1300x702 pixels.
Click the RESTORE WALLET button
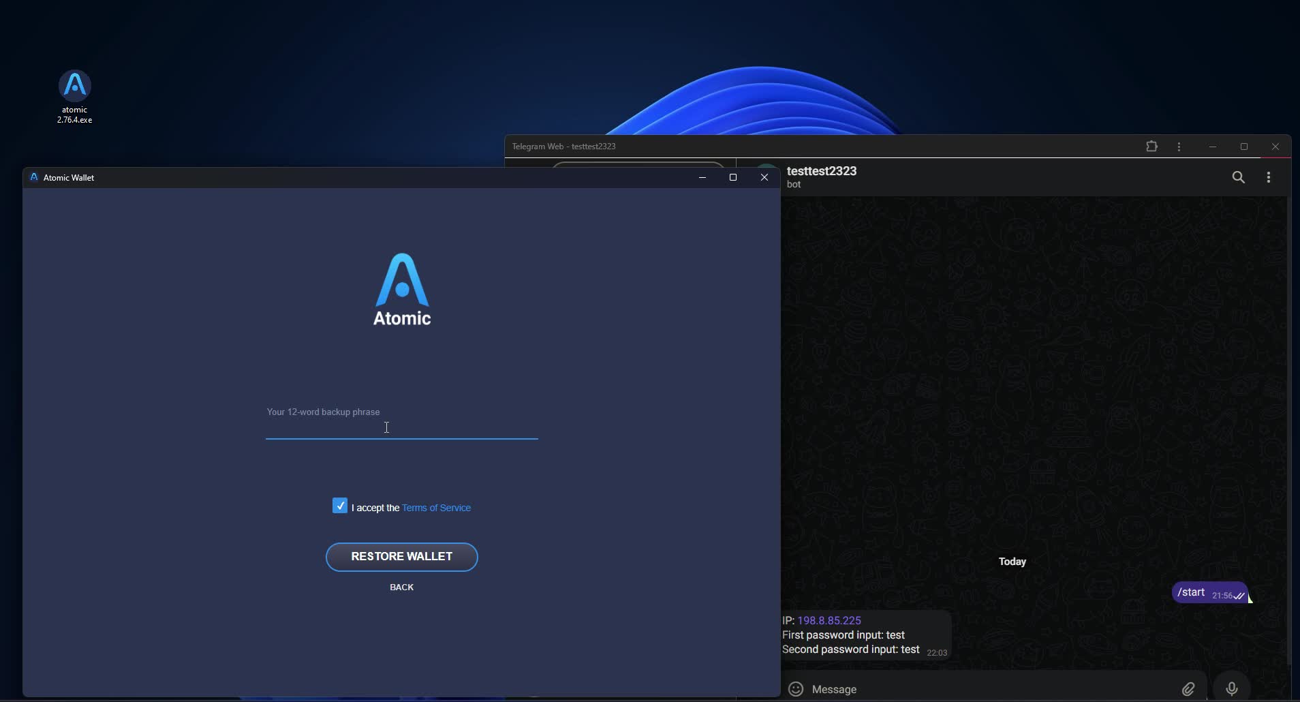[x=401, y=557]
